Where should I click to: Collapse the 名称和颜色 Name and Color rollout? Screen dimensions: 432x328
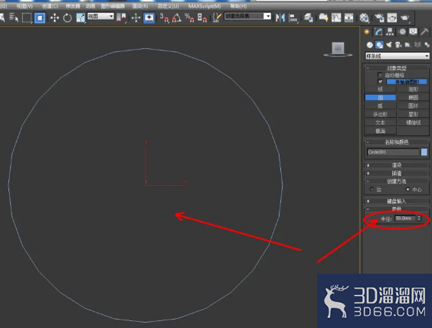(x=397, y=142)
